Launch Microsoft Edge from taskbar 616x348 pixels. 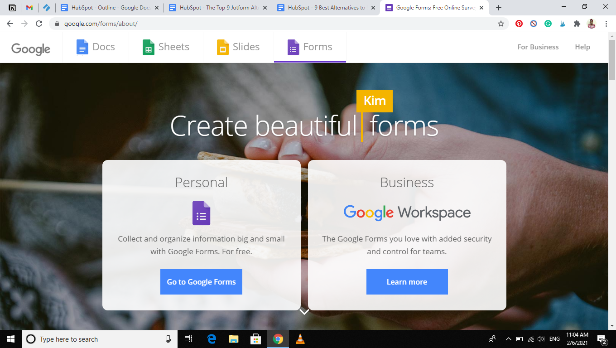[x=211, y=339]
